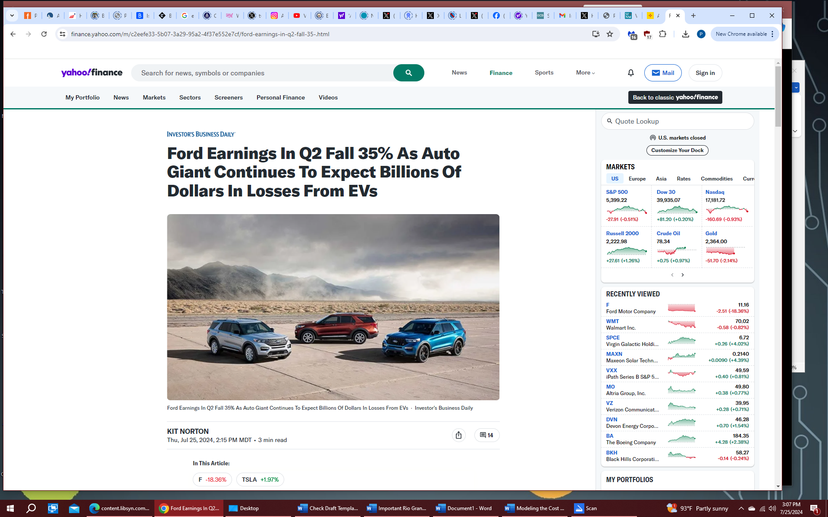Open the Screeners menu item

click(229, 98)
